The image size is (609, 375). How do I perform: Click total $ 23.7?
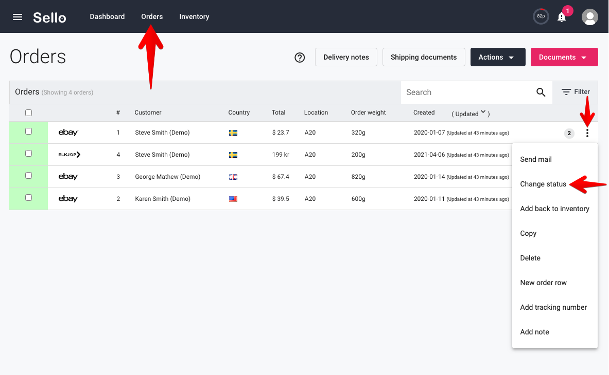[281, 133]
